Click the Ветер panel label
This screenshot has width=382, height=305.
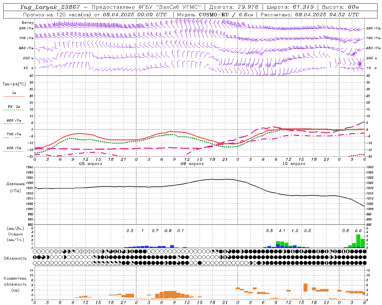click(x=27, y=23)
